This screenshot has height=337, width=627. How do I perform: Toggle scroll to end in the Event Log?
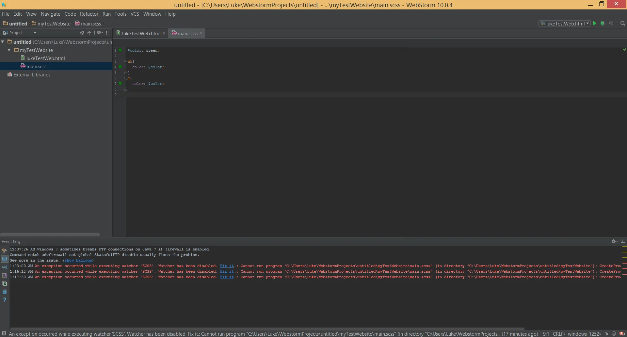5,275
